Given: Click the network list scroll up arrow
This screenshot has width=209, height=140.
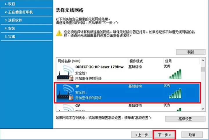Looking at the screenshot, I should pos(203,60).
